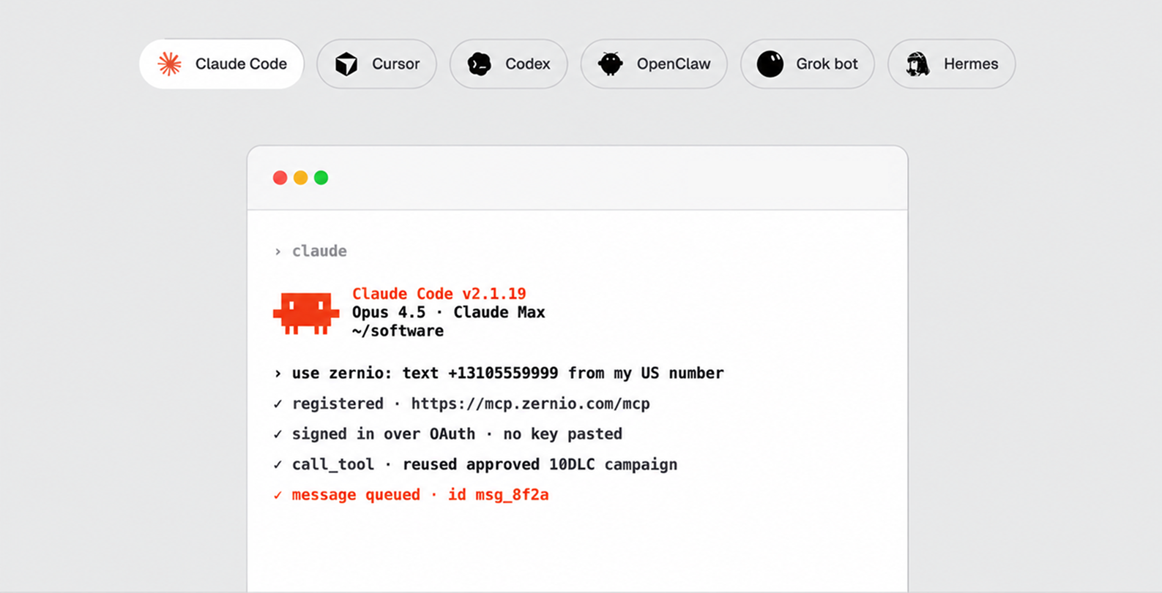Click the Codex terminal-prompt icon

tap(480, 64)
